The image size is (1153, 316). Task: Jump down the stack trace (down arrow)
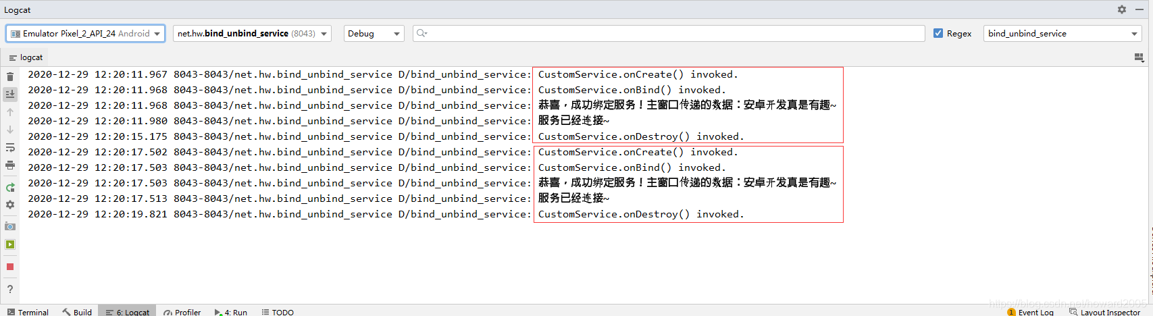pos(10,130)
